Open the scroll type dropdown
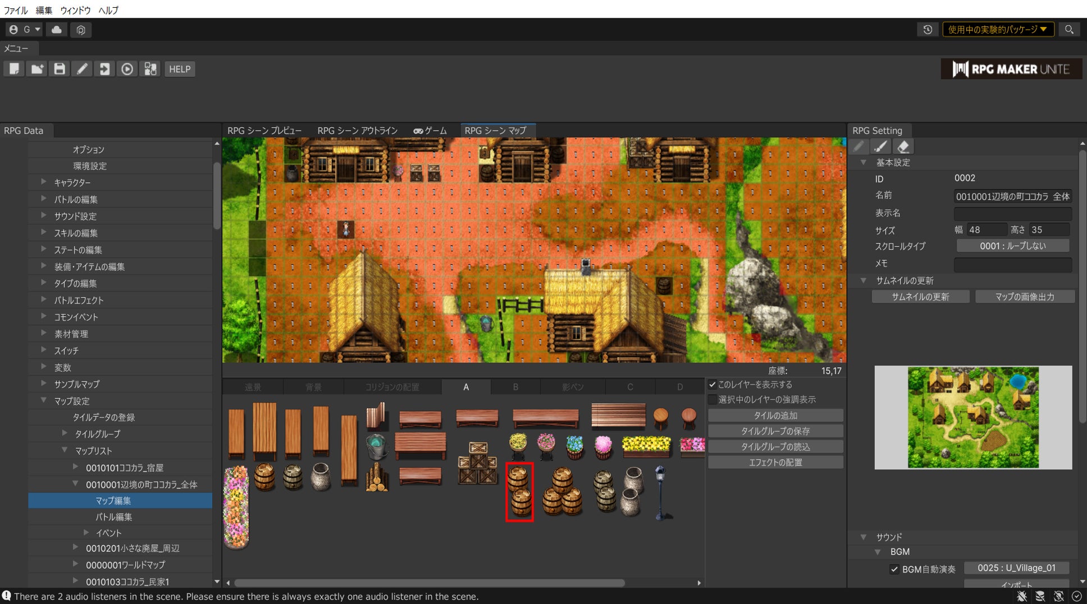Image resolution: width=1087 pixels, height=604 pixels. click(x=1012, y=246)
